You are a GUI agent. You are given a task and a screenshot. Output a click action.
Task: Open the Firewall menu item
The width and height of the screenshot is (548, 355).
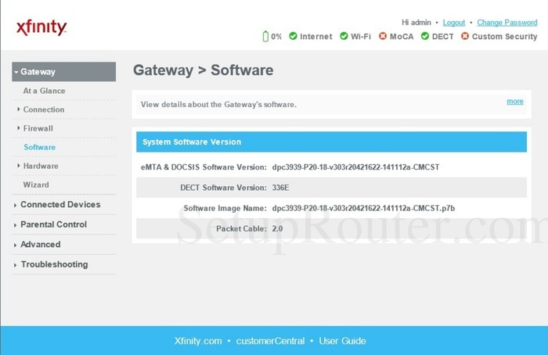[x=38, y=128]
